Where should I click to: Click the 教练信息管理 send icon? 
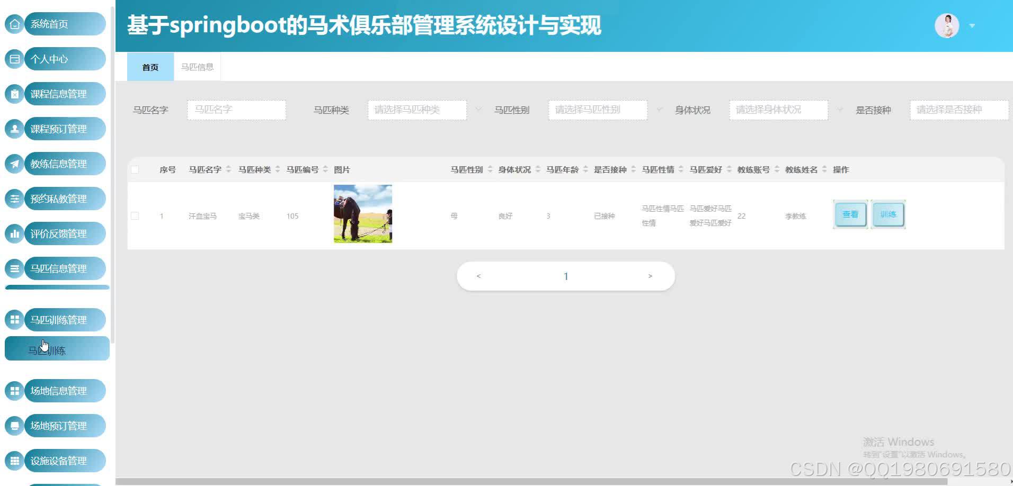(x=14, y=163)
